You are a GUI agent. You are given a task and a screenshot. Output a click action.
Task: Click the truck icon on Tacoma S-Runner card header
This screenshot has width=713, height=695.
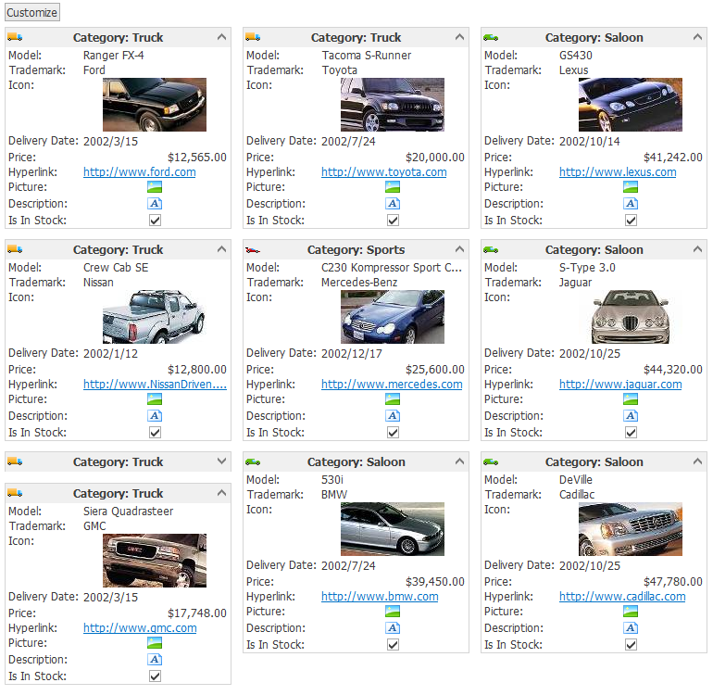(x=253, y=37)
